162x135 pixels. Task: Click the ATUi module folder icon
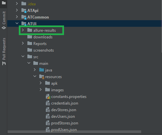(24, 23)
